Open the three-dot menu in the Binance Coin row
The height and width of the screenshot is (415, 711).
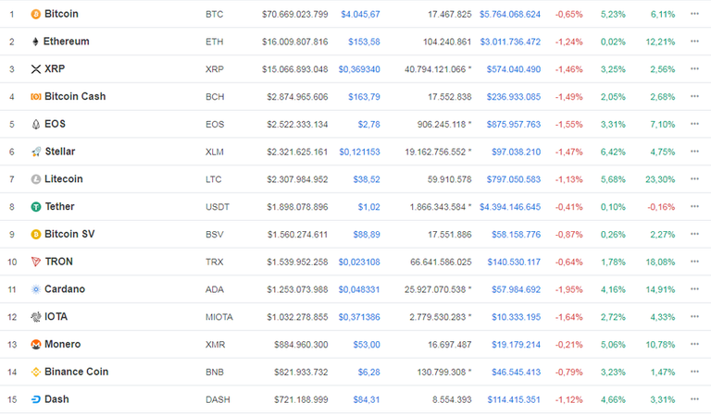pos(694,372)
